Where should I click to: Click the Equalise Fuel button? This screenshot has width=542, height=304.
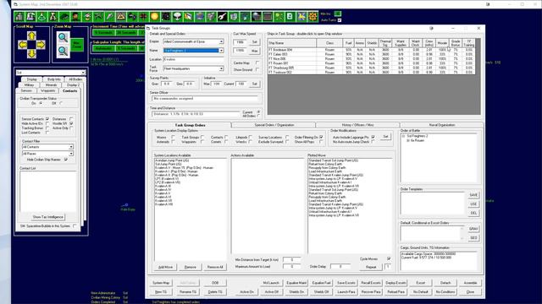321,283
